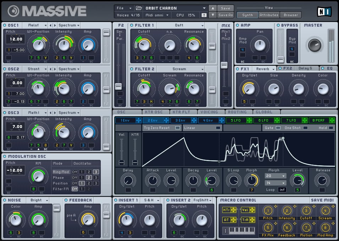Open the OSC1 wavetable Melof dropdown
The width and height of the screenshot is (339, 241).
pos(36,25)
